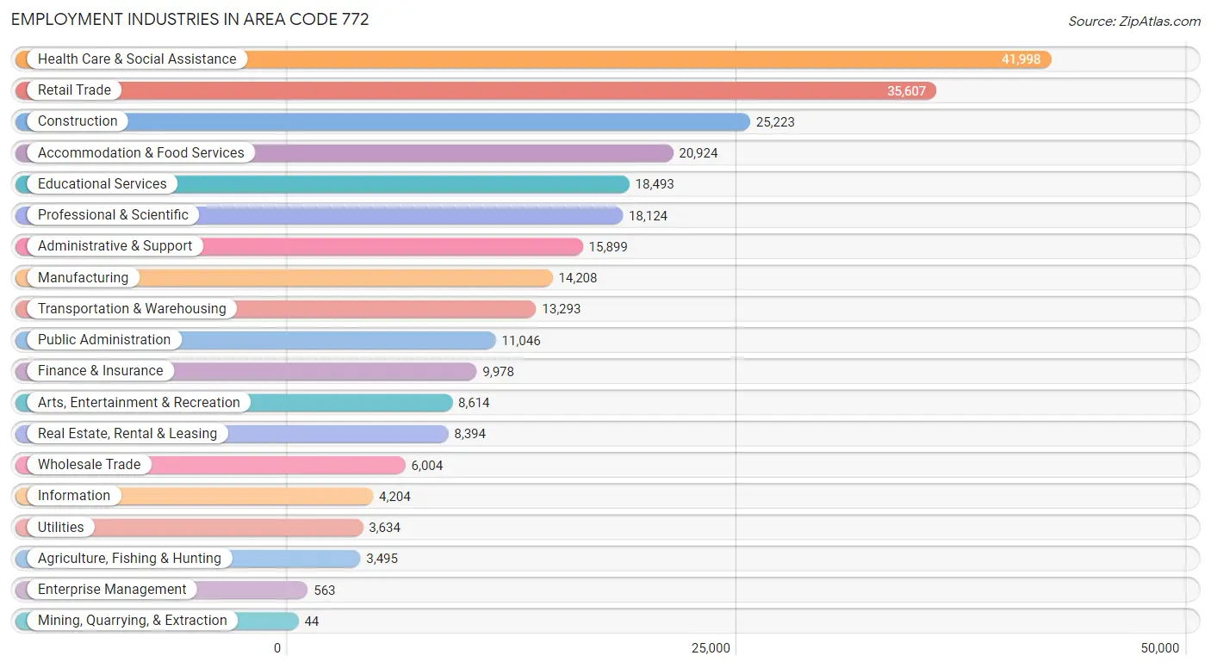This screenshot has width=1211, height=668.
Task: Click the 41,998 value on Health Care bar
Action: tap(1021, 59)
